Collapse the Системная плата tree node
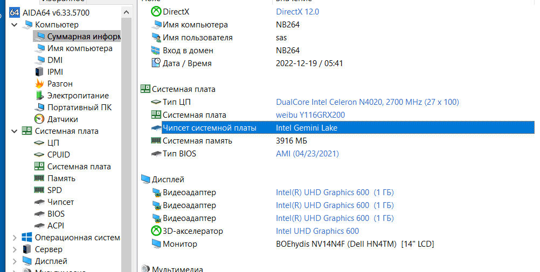This screenshot has height=272, width=540. (15, 131)
